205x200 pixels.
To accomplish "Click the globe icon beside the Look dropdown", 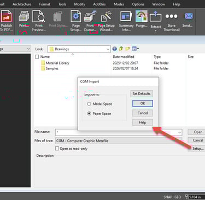I will (114, 49).
